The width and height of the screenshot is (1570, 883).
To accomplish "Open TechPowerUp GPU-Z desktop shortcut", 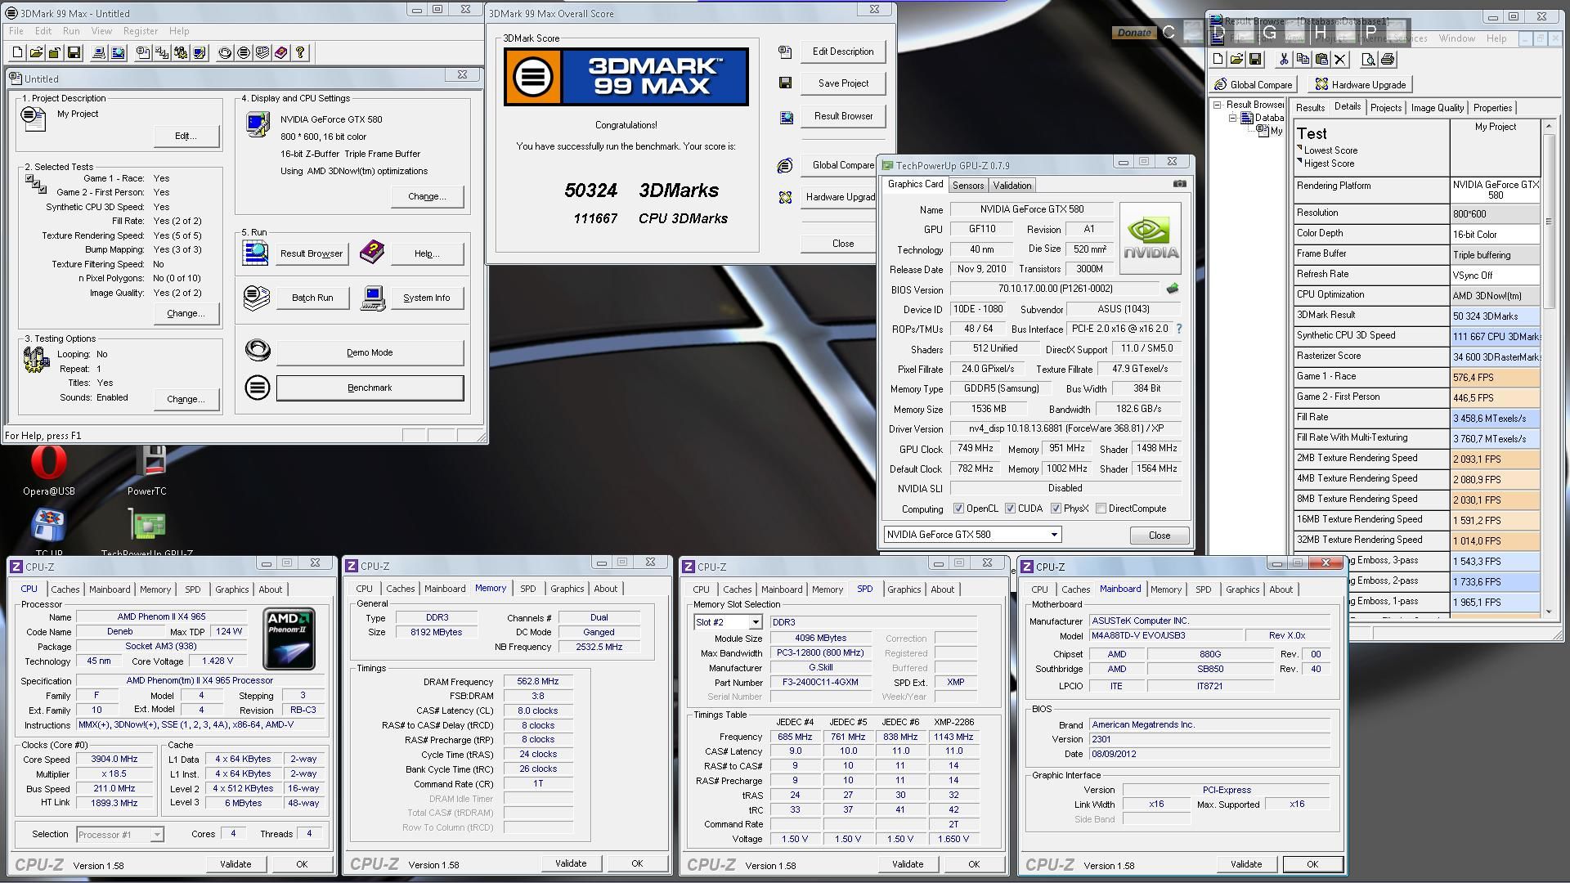I will pos(147,531).
